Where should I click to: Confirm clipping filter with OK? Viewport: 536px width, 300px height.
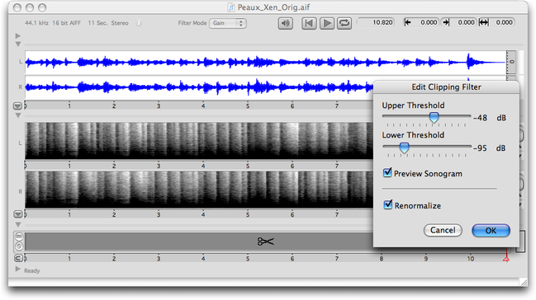pos(491,231)
